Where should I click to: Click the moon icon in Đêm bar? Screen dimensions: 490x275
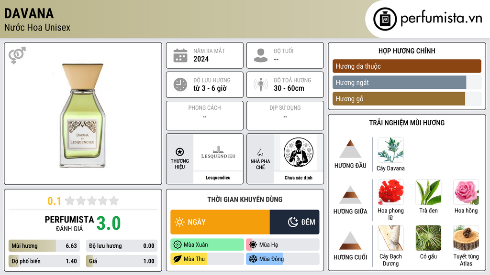coord(293,222)
